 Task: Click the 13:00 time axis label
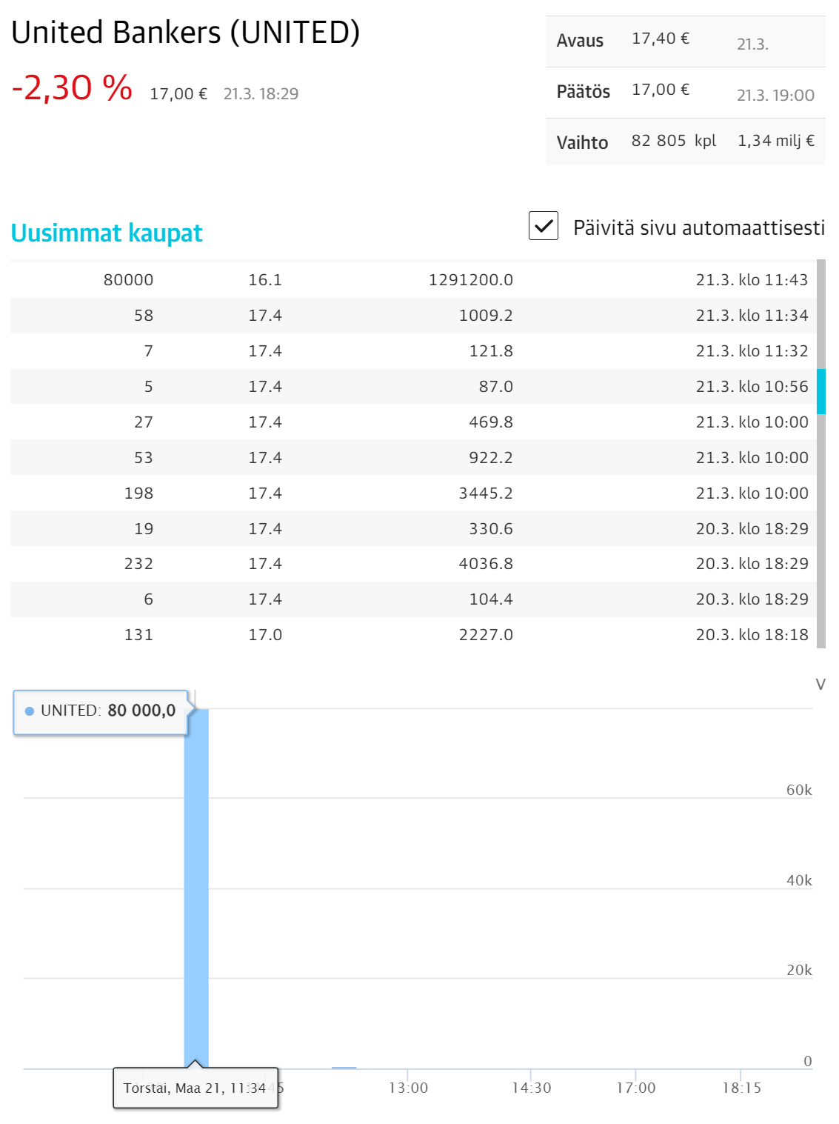click(x=409, y=1088)
